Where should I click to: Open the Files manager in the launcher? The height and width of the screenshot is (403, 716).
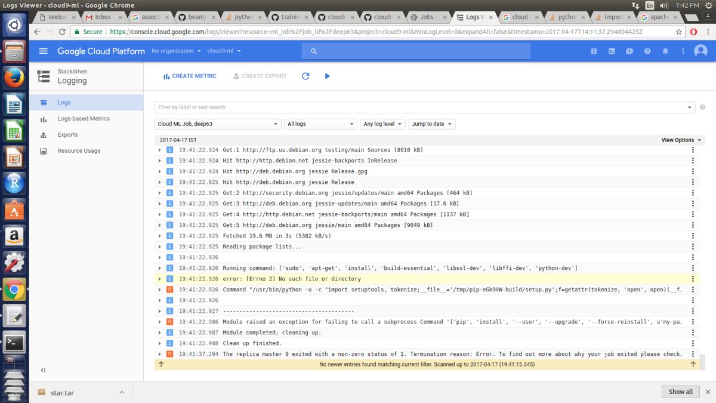tap(14, 52)
